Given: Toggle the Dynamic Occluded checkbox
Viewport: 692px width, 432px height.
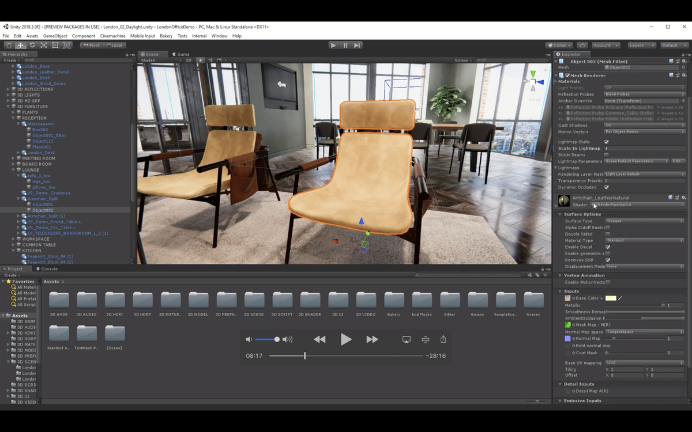Looking at the screenshot, I should [x=606, y=187].
